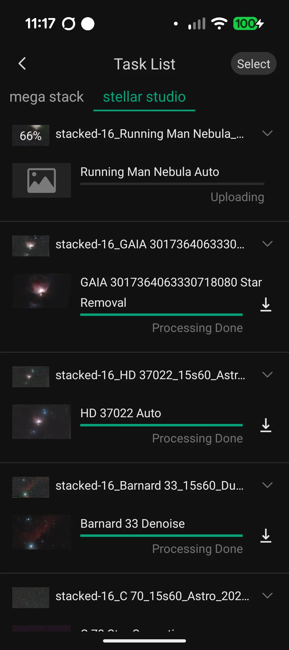The width and height of the screenshot is (289, 650).
Task: Tap the battery charging indicator
Action: (248, 24)
